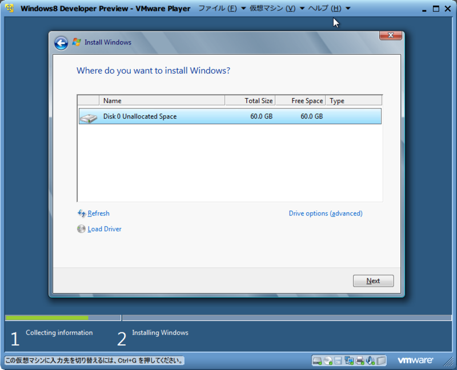Click the Installing Windows step label
Image resolution: width=457 pixels, height=370 pixels.
160,332
